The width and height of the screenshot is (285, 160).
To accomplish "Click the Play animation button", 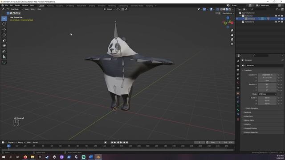I will (x=121, y=142).
